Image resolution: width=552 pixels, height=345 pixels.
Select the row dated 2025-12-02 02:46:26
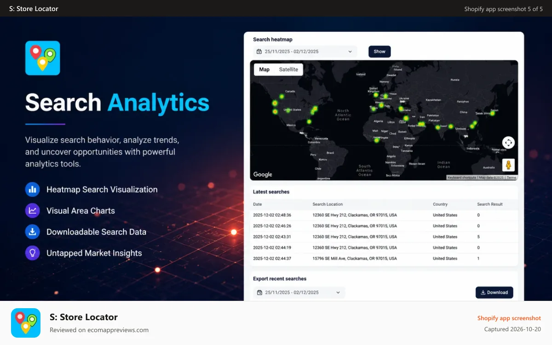click(x=384, y=226)
